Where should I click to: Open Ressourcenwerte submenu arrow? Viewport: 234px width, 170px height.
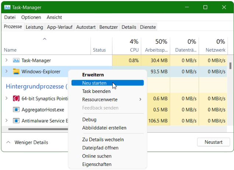coord(140,99)
